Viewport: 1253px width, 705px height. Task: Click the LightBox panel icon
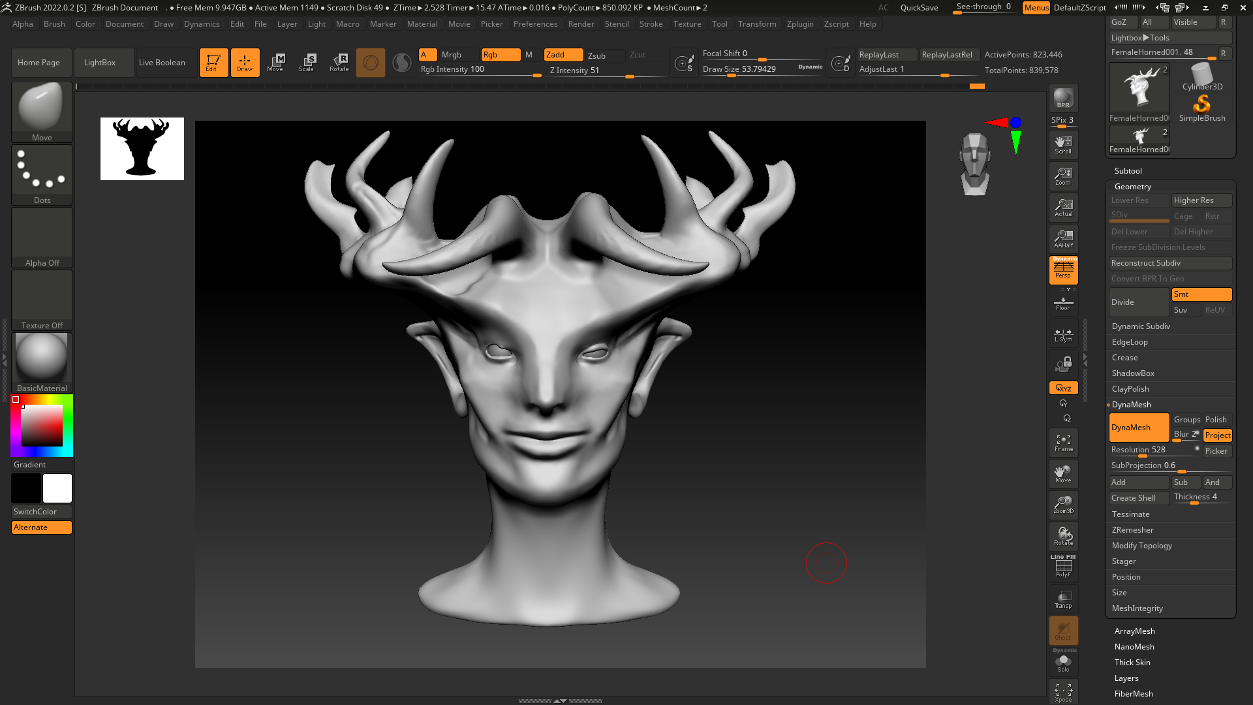pyautogui.click(x=100, y=62)
